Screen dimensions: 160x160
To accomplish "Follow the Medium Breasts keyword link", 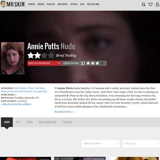I will [x=9, y=91].
